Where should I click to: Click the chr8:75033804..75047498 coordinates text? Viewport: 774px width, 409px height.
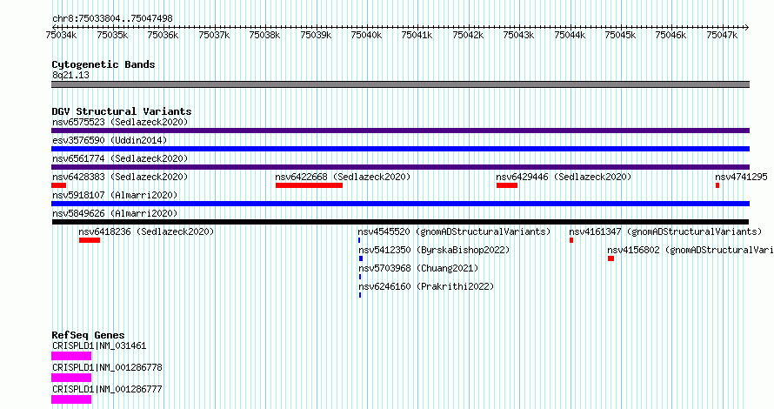point(112,18)
